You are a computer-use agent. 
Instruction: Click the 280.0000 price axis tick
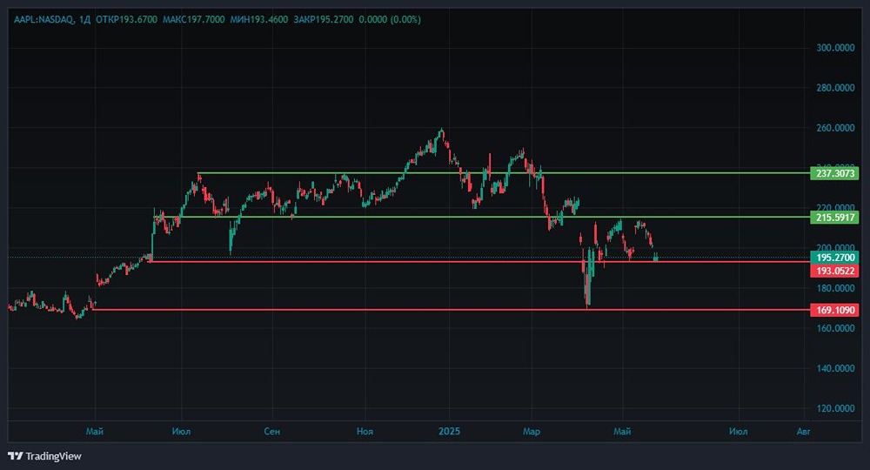coord(835,88)
